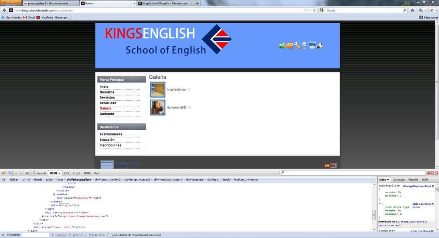Click the printer icon in site header

[x=320, y=46]
